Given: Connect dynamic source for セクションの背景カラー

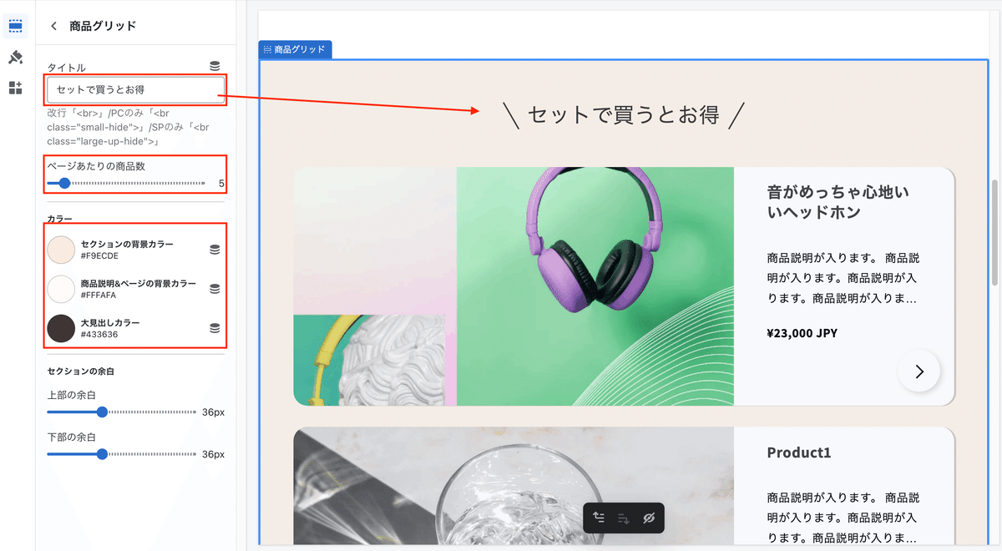Looking at the screenshot, I should [215, 249].
